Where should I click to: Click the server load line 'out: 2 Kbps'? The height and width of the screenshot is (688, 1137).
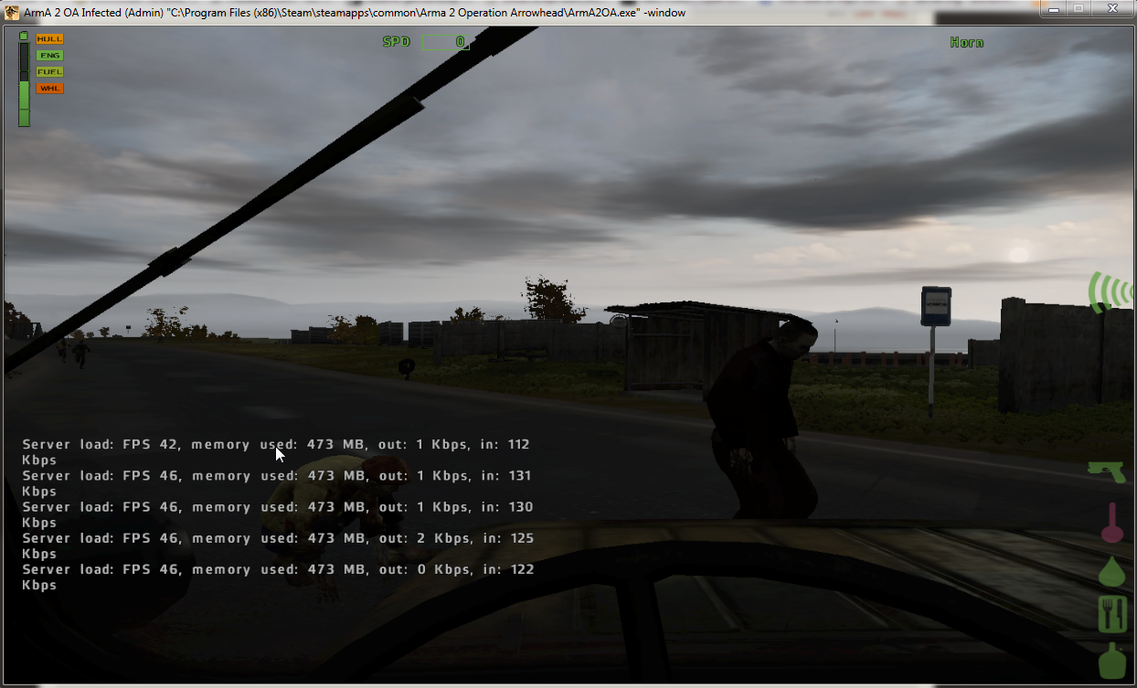(278, 545)
